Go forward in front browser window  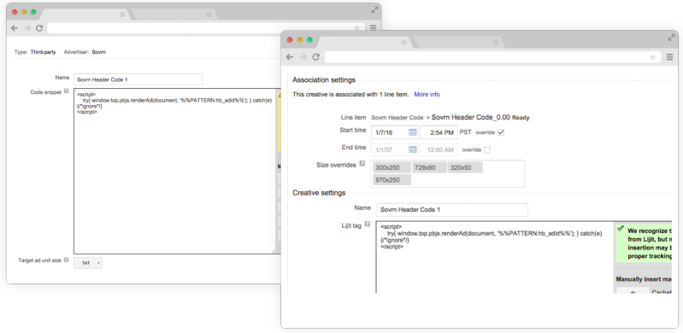coord(303,57)
